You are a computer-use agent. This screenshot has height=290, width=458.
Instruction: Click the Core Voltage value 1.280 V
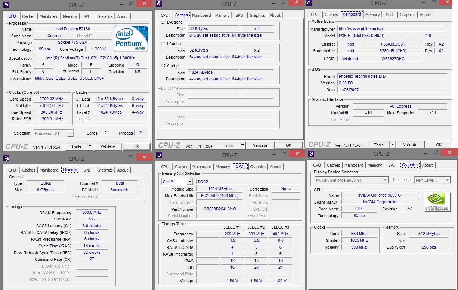[x=99, y=49]
